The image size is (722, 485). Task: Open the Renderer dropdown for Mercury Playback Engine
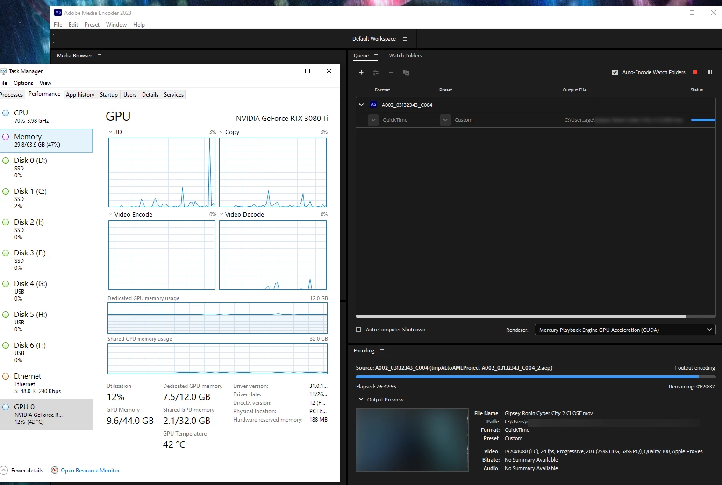pyautogui.click(x=625, y=330)
